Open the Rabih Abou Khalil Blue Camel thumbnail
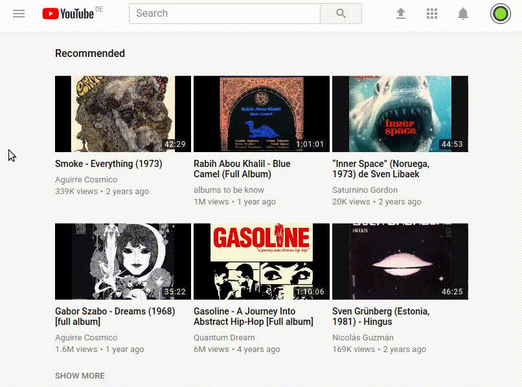Screen dimensions: 522x387 (x=262, y=114)
